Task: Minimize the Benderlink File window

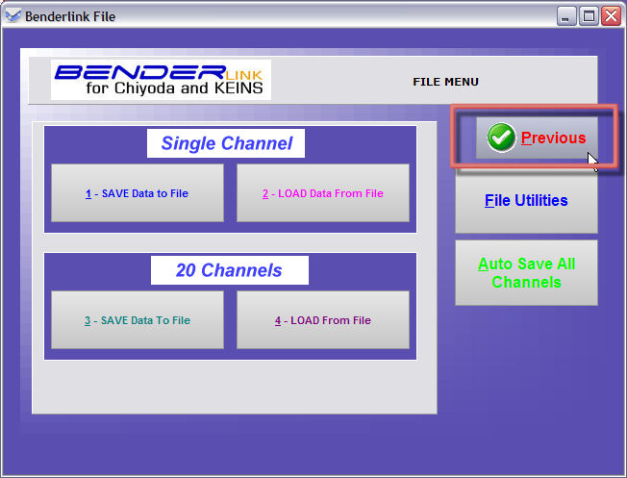Action: pos(566,14)
